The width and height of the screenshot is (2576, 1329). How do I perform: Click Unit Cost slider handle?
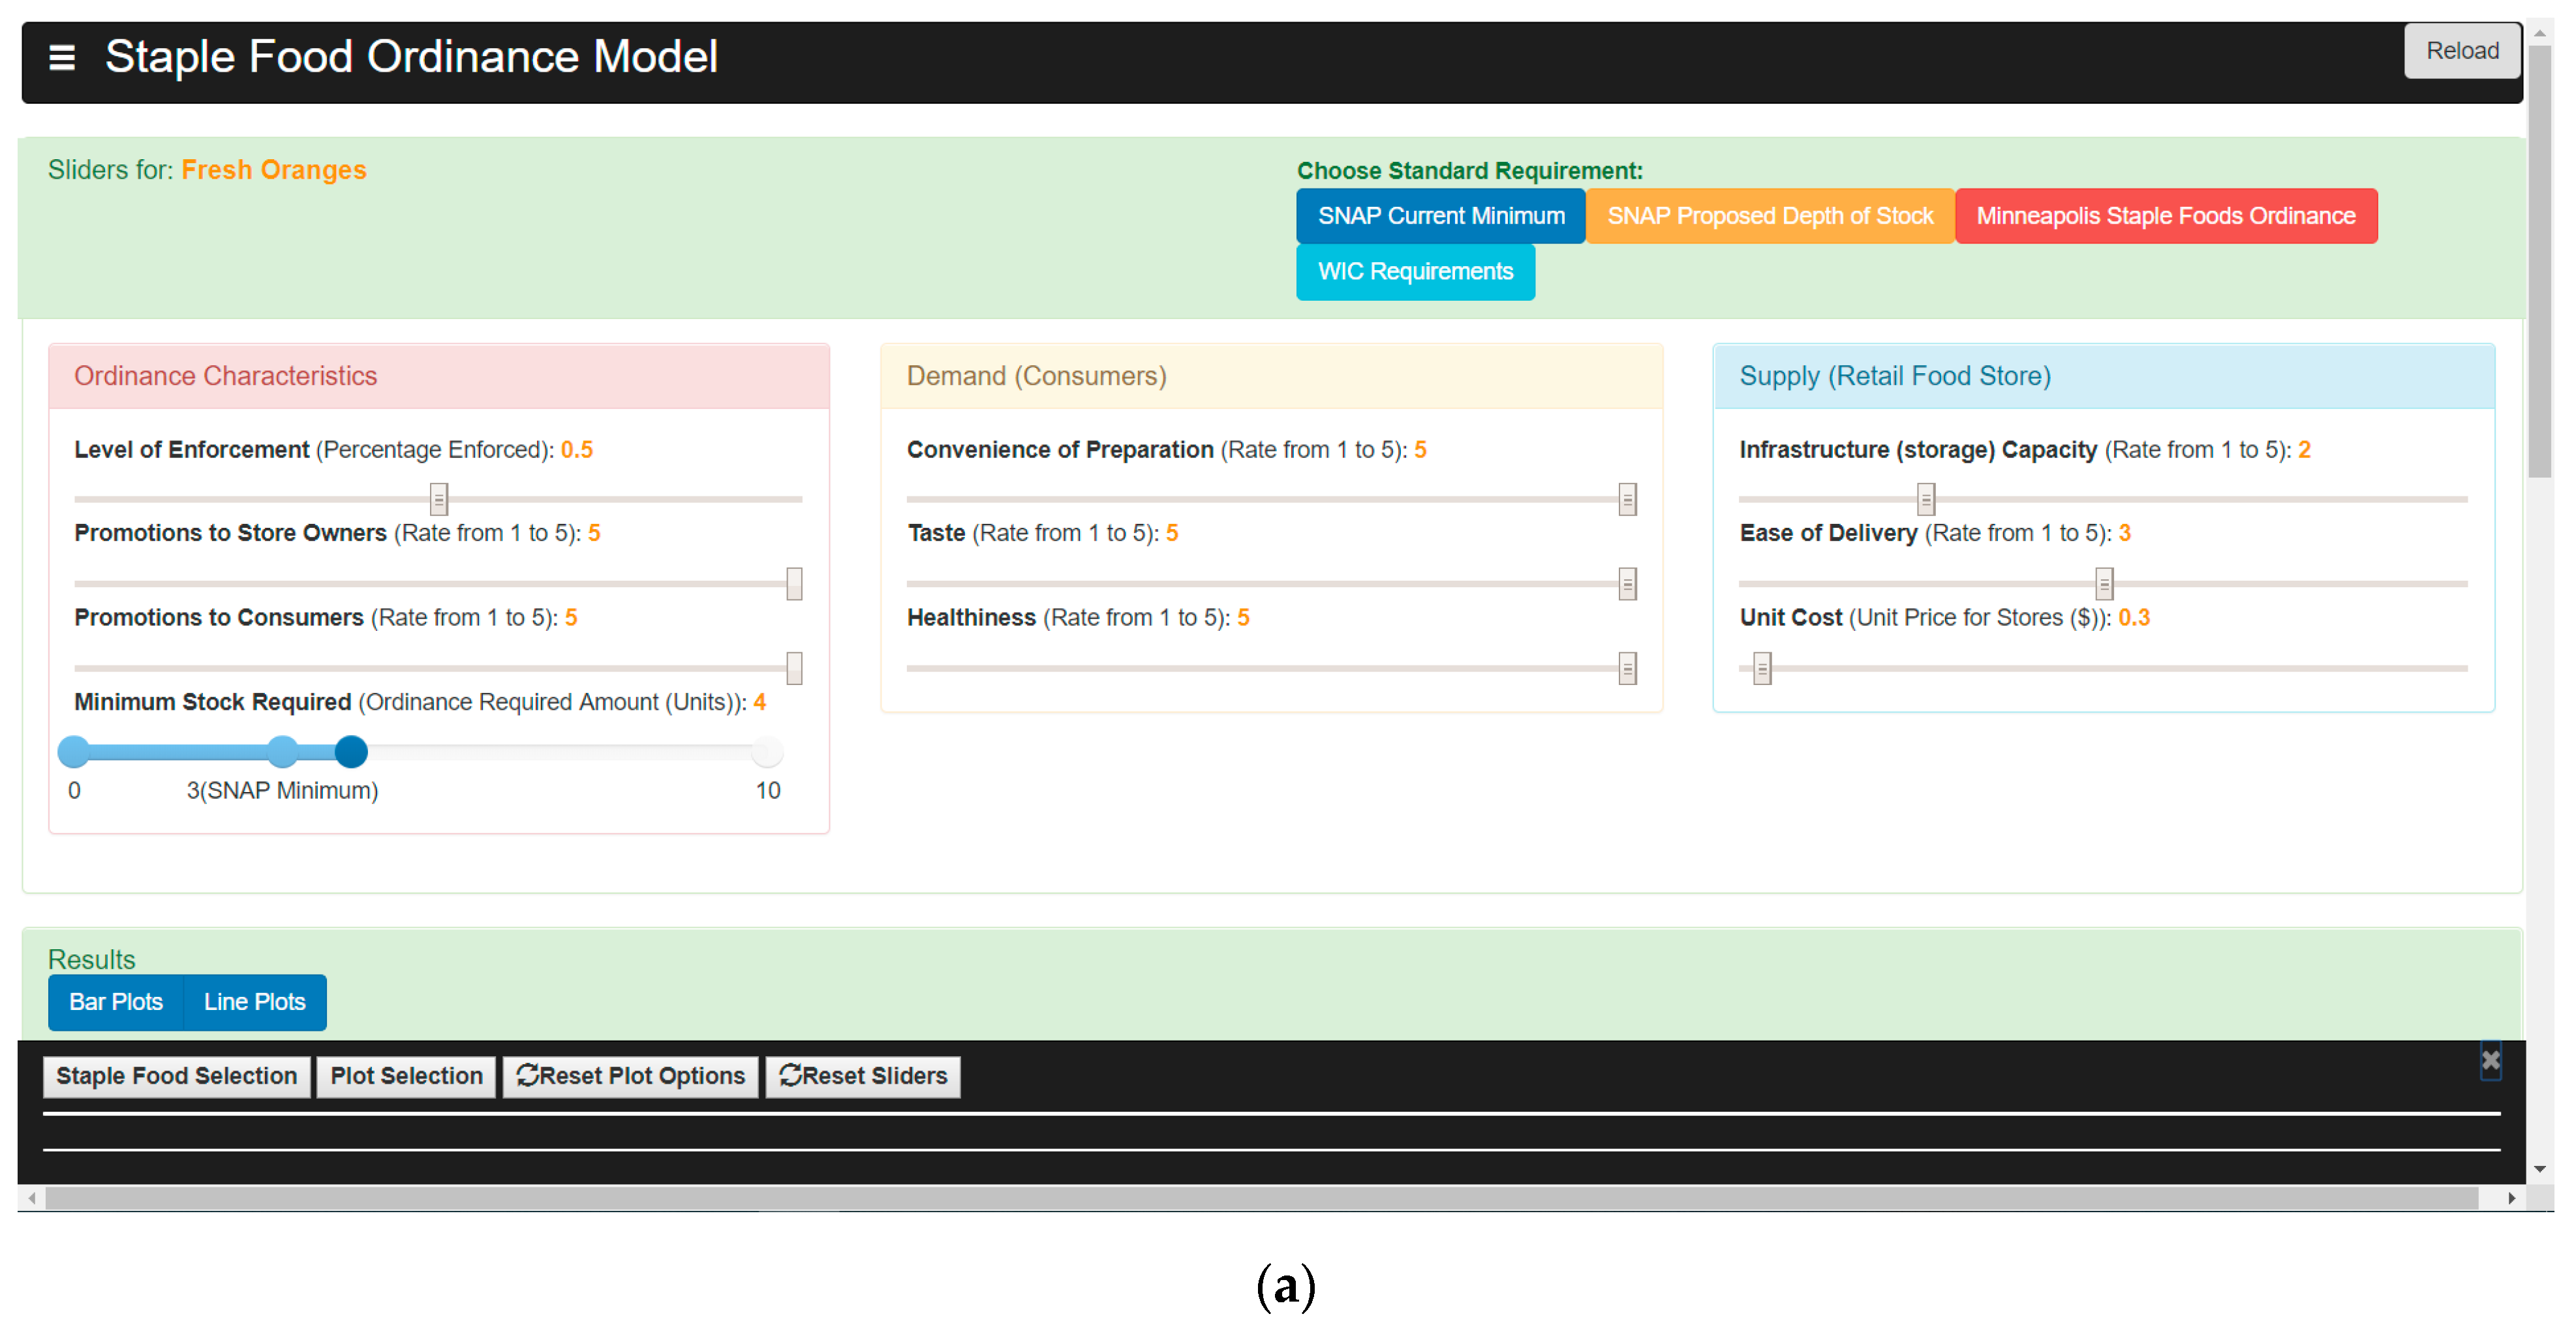click(1762, 668)
